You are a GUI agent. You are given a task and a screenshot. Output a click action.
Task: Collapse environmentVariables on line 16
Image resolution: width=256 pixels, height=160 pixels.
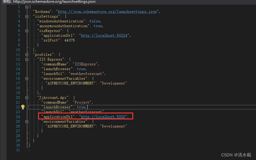click(x=27, y=79)
